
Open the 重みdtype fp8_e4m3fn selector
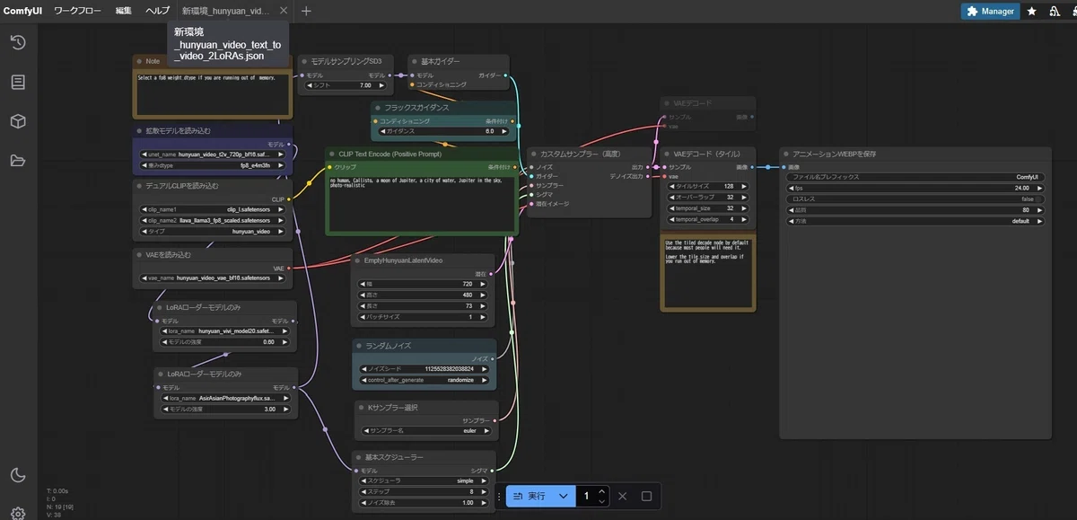[x=213, y=165]
